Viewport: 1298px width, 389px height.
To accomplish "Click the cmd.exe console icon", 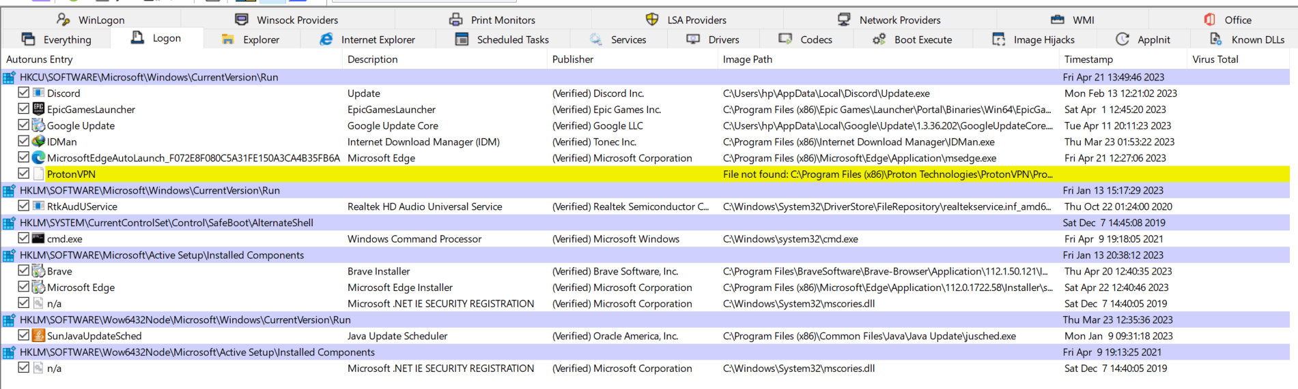I will [x=38, y=238].
